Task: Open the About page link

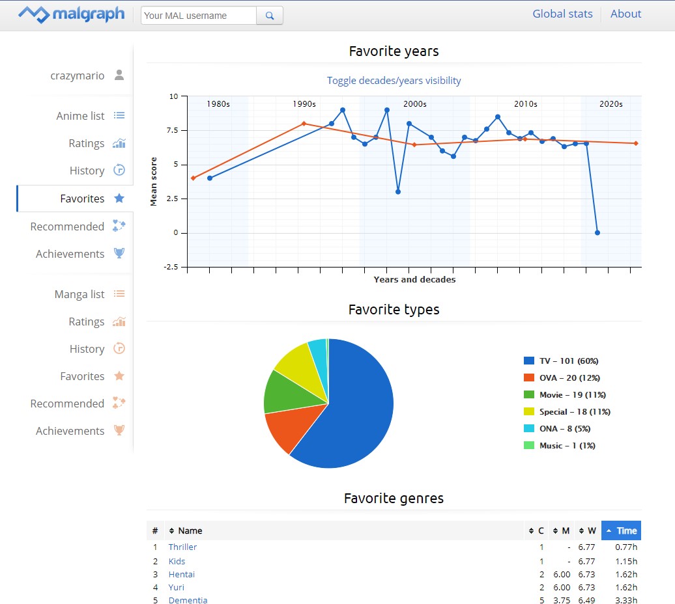Action: (625, 14)
